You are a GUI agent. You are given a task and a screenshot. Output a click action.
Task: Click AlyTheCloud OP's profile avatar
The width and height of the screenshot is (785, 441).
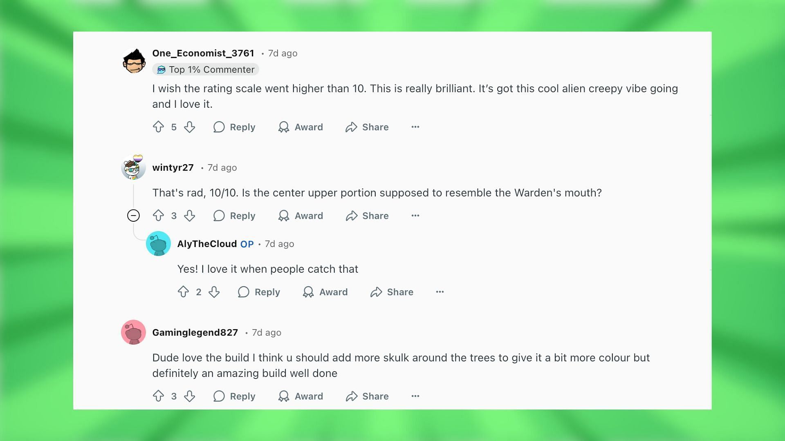coord(158,243)
